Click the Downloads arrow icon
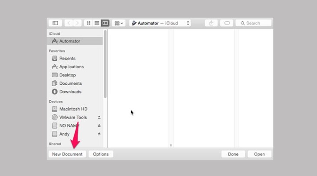Viewport: 317px width, 176px height. pyautogui.click(x=55, y=92)
